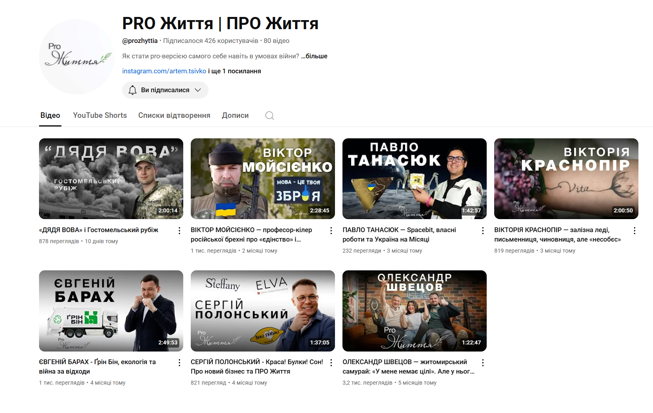This screenshot has width=653, height=413.
Task: Show more links via «і ще 1 посилання»
Action: (234, 71)
